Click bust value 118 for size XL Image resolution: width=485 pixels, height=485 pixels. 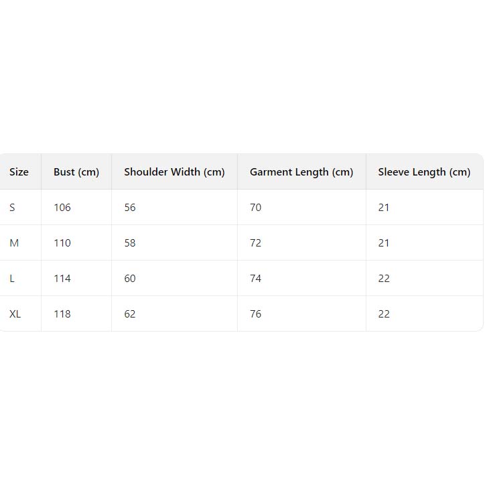62,314
